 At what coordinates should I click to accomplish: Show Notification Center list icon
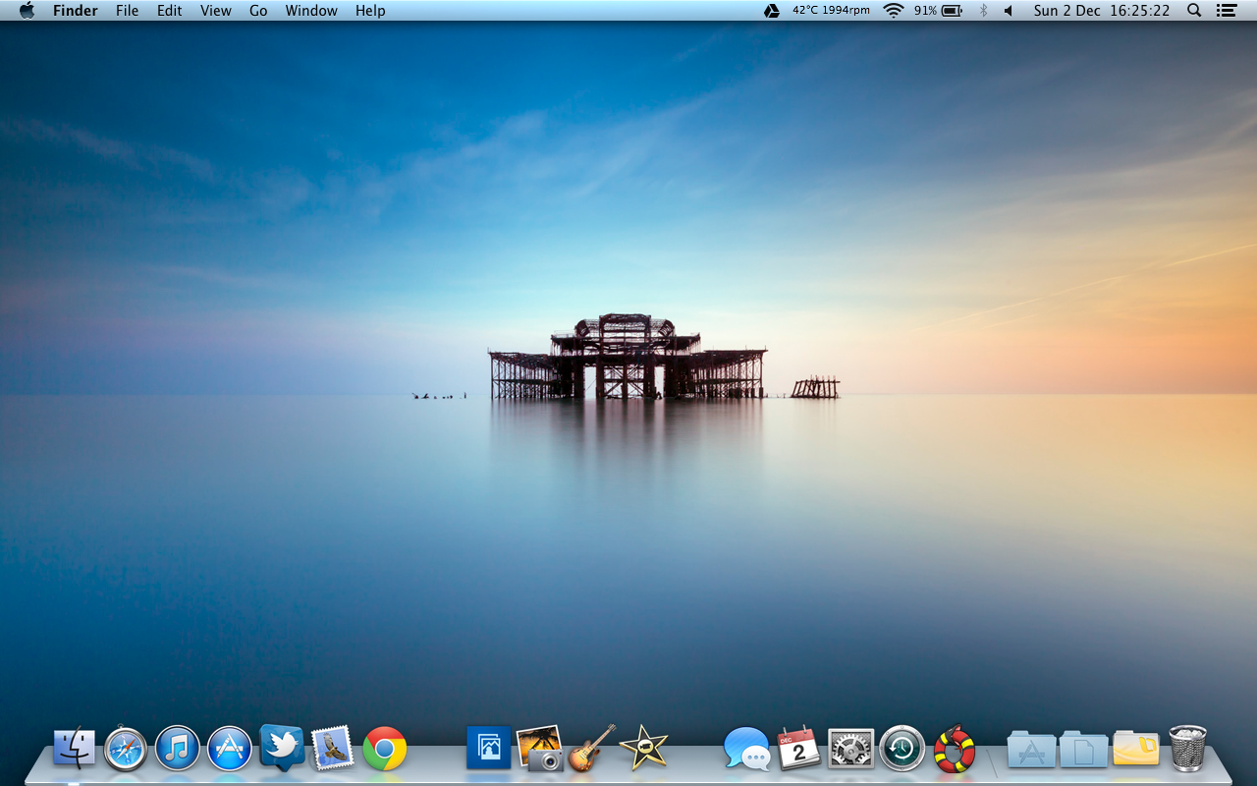(x=1225, y=11)
